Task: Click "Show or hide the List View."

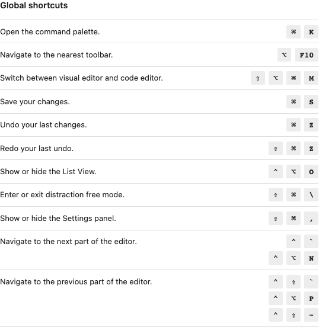Action: point(48,171)
